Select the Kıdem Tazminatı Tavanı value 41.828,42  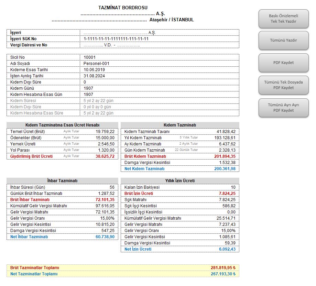226,132
